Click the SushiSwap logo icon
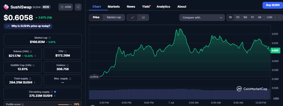 [x=6, y=7]
